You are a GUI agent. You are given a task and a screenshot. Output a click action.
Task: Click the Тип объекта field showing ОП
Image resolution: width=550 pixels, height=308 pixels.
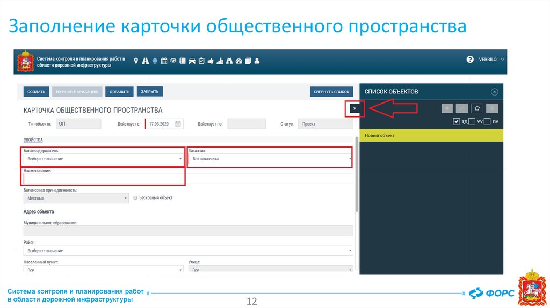pyautogui.click(x=78, y=124)
